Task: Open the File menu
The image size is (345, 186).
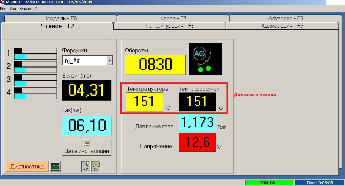Action: 3,8
